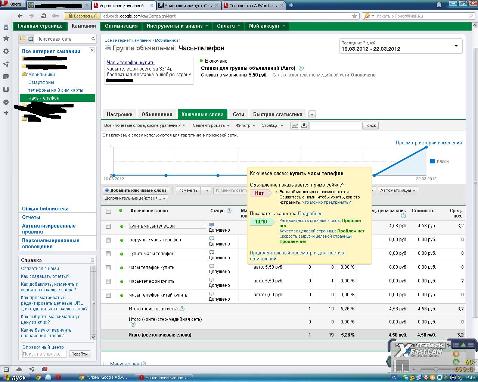Open help icon beside Ставки для группы объявлений
The width and height of the screenshot is (478, 382).
[301, 68]
